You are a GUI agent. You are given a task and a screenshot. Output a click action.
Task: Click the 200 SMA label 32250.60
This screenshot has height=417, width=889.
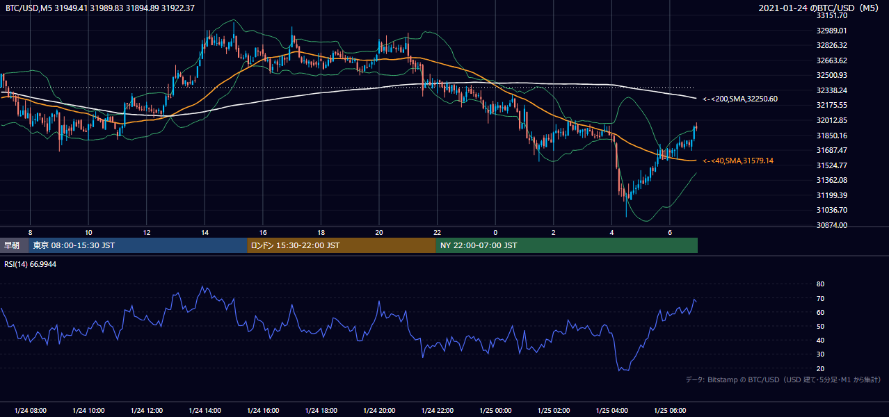[740, 99]
